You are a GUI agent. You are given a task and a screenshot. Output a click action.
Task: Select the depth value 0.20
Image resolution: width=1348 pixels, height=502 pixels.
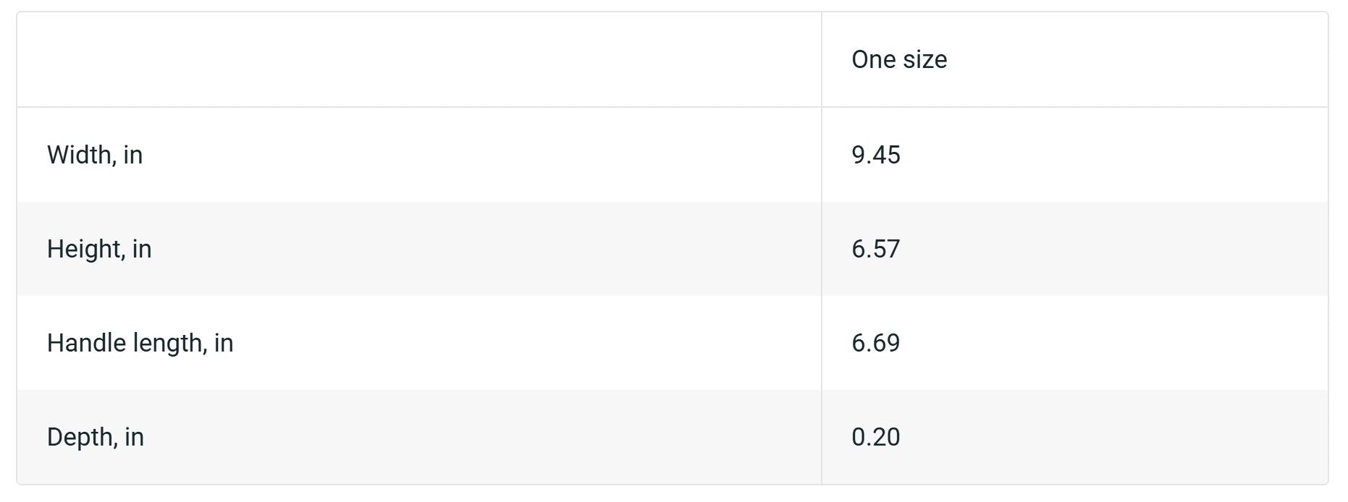click(875, 437)
